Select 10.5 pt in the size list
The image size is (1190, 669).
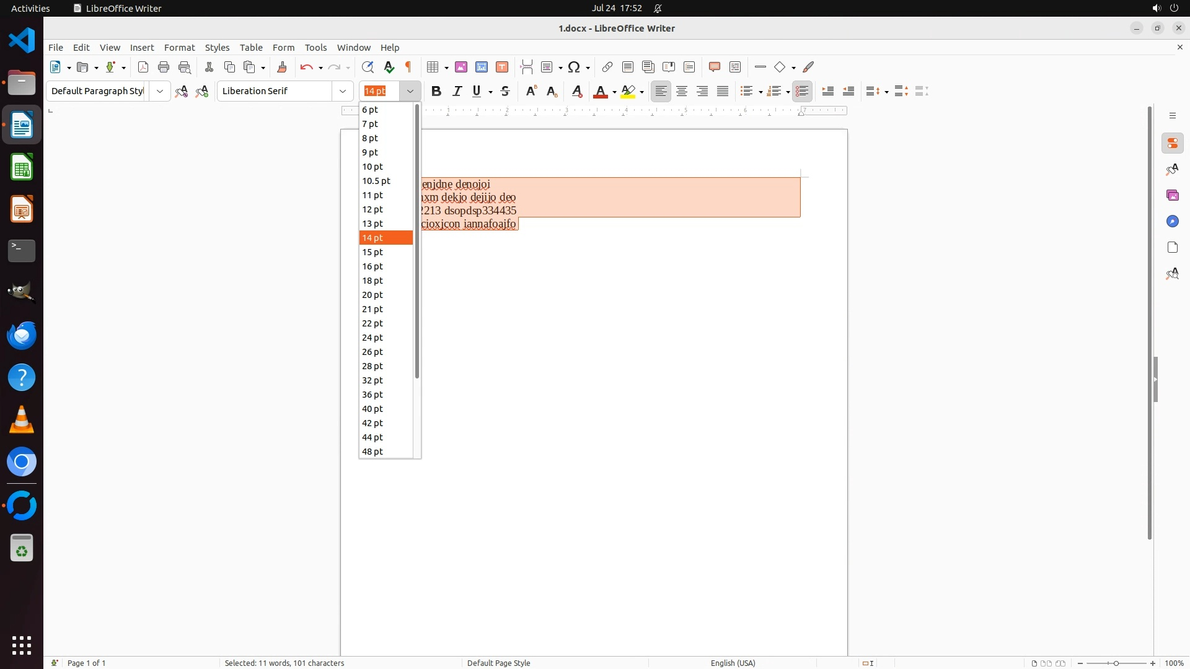point(376,181)
